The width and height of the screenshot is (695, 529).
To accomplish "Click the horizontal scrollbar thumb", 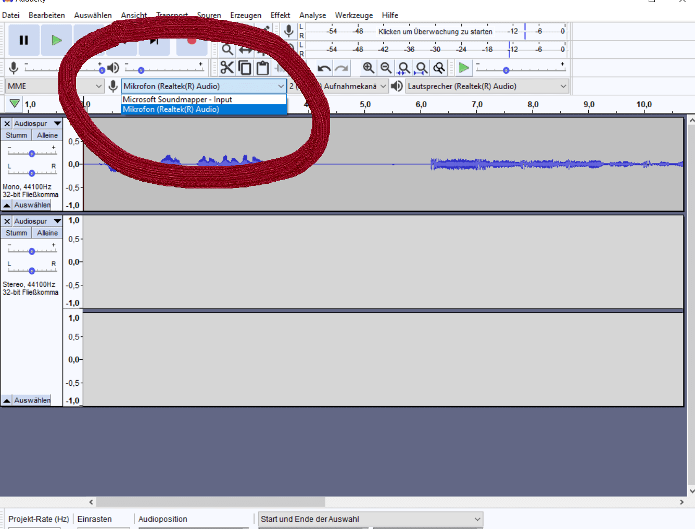I will pyautogui.click(x=211, y=502).
